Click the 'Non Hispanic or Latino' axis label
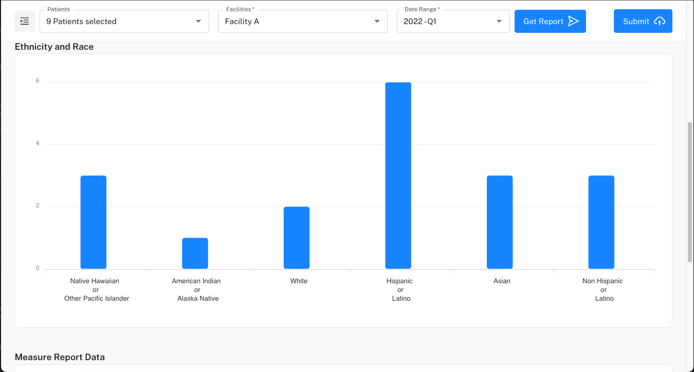 tap(603, 290)
